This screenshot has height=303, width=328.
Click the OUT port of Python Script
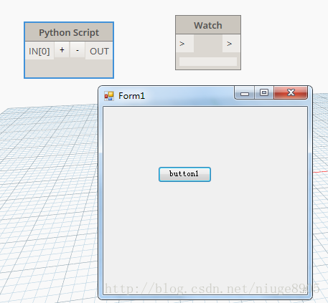pos(99,51)
